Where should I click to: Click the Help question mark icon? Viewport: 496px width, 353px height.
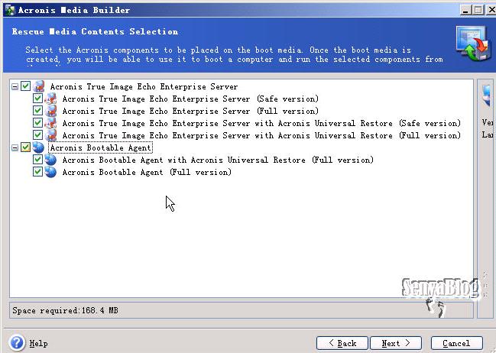pos(17,342)
